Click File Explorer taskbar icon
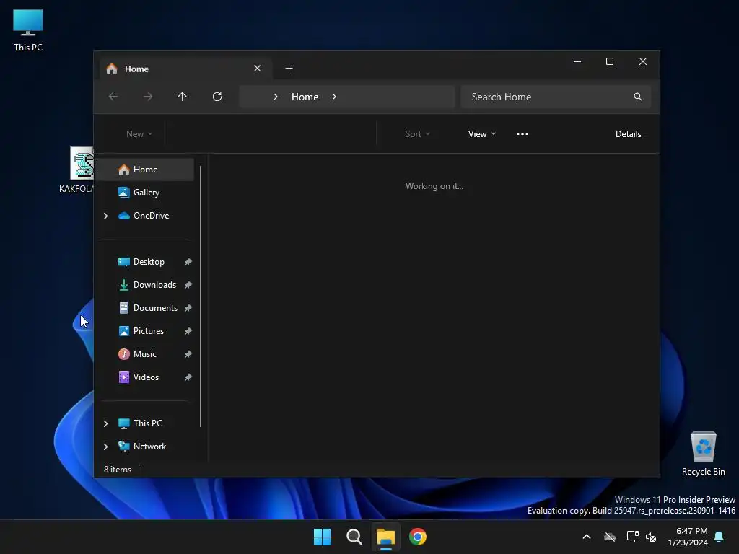739x554 pixels. pos(385,537)
